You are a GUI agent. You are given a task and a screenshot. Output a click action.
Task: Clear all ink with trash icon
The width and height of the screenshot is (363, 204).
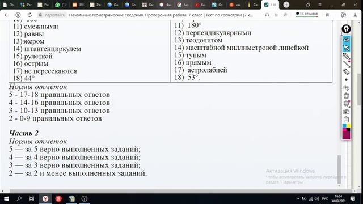(346, 96)
